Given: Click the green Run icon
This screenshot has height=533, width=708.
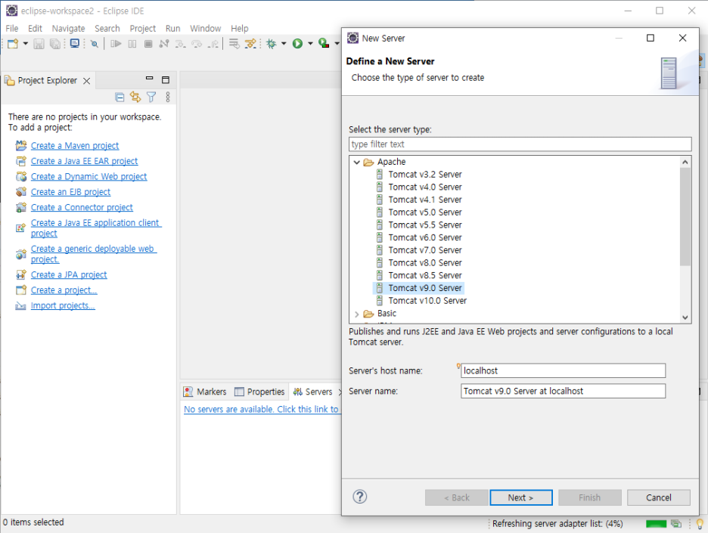Looking at the screenshot, I should click(x=297, y=44).
